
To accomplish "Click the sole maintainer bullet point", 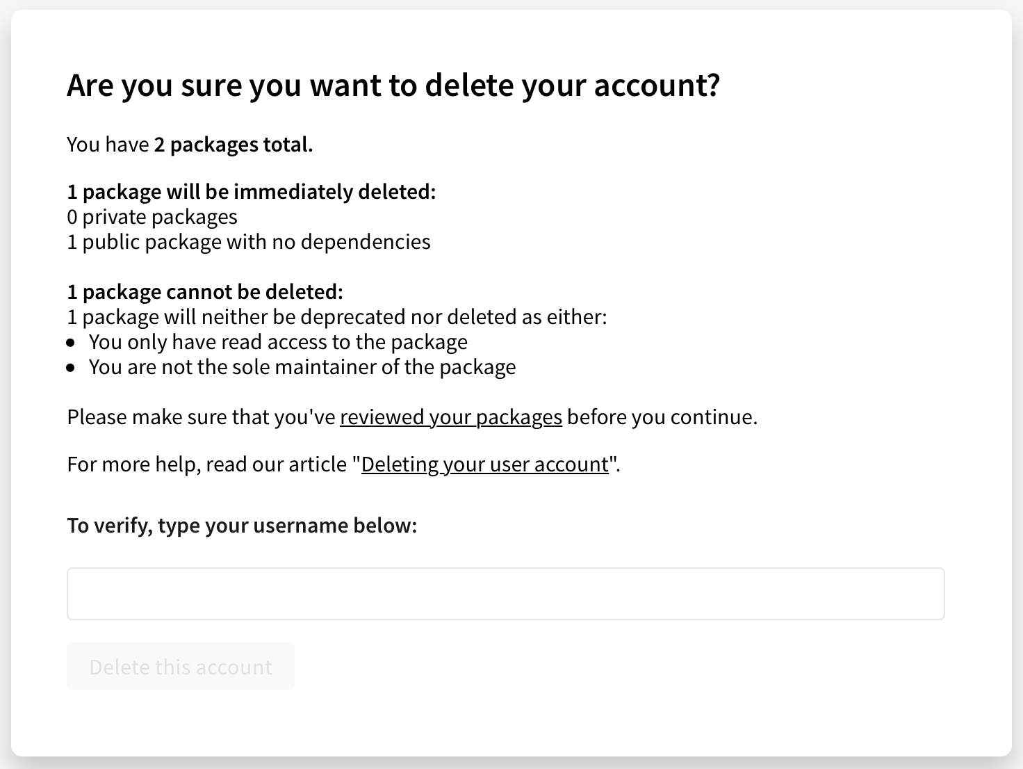I will point(302,366).
